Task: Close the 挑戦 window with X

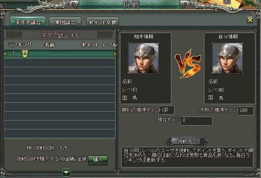Action: pos(250,20)
